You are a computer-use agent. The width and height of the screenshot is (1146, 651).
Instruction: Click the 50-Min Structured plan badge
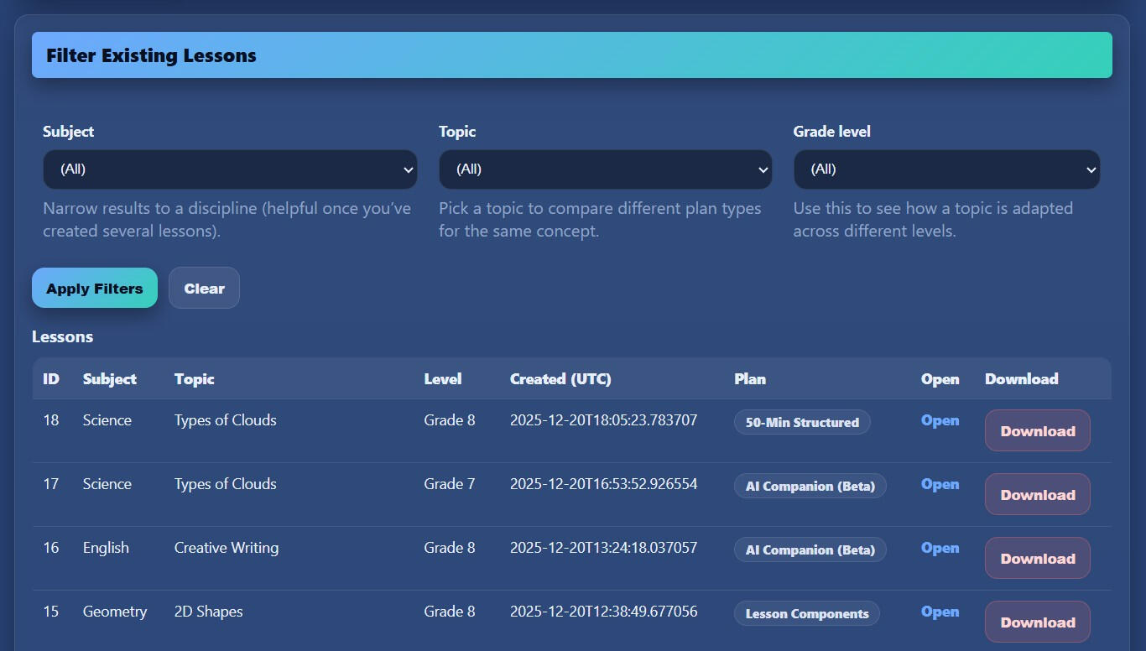pos(802,422)
